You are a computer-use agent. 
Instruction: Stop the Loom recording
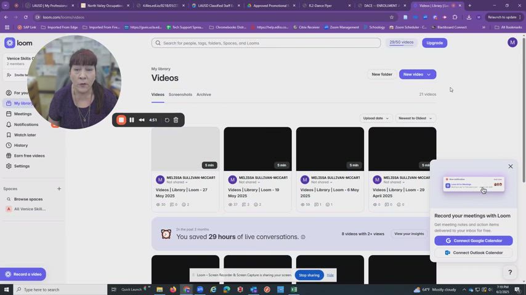121,120
